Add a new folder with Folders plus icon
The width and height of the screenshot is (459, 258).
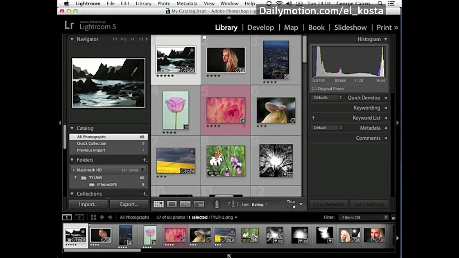point(145,160)
